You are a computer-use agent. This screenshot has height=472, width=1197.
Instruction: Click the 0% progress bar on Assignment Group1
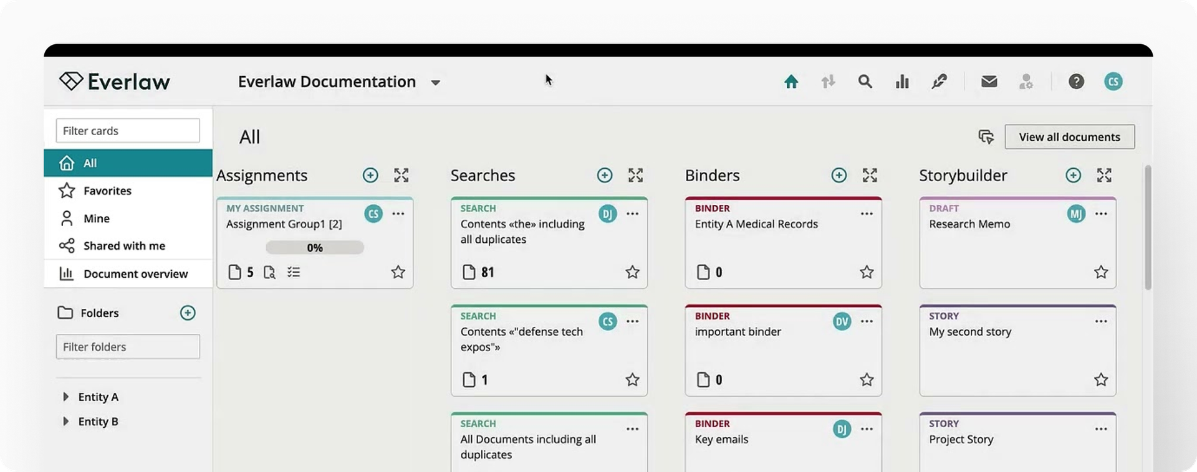315,248
